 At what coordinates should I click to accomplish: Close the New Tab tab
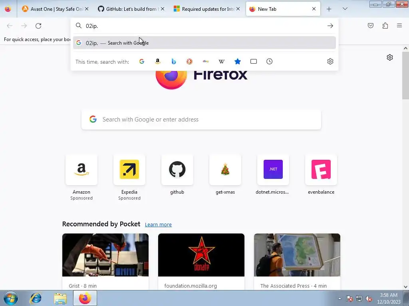(x=314, y=9)
